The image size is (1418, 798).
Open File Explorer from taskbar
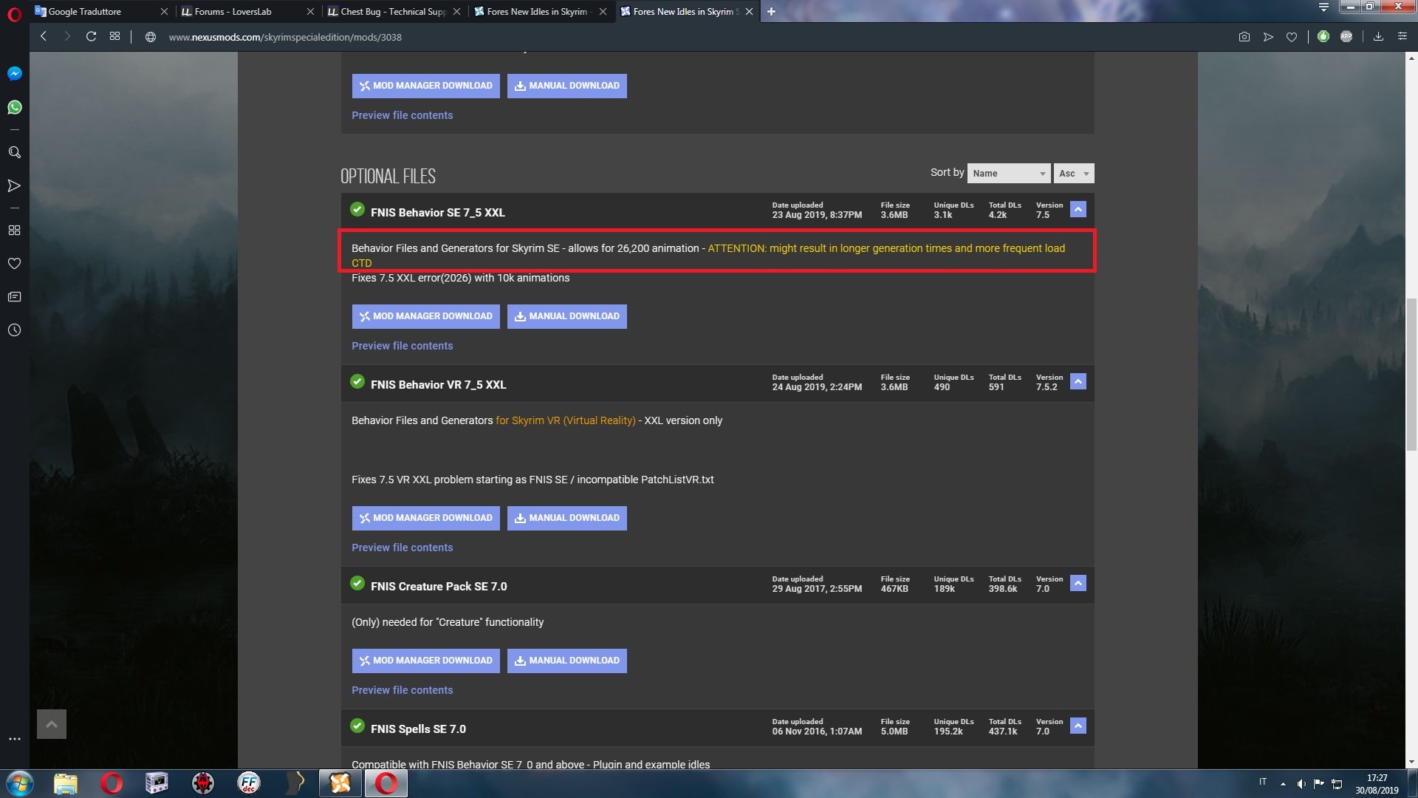point(66,783)
